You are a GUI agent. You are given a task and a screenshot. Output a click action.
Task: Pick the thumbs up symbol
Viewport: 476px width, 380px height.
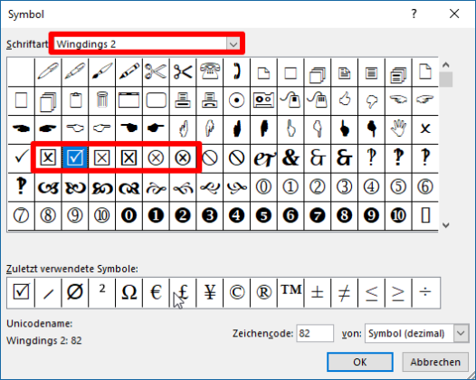pyautogui.click(x=344, y=100)
